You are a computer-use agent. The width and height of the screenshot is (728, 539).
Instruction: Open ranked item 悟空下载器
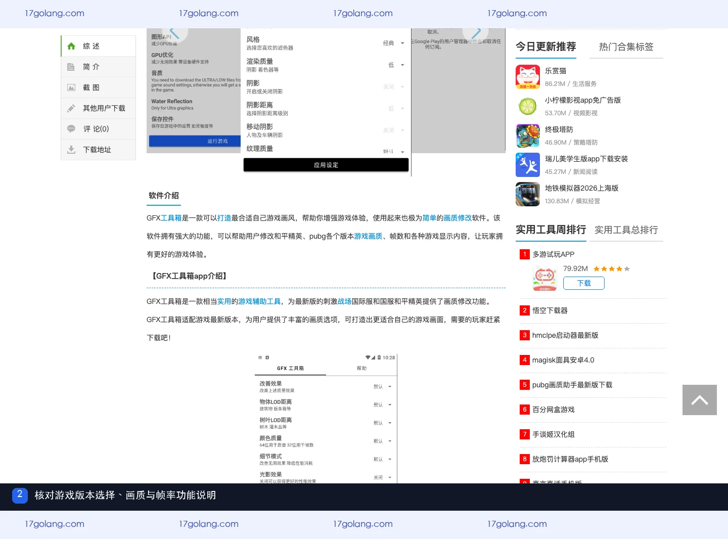pos(550,310)
